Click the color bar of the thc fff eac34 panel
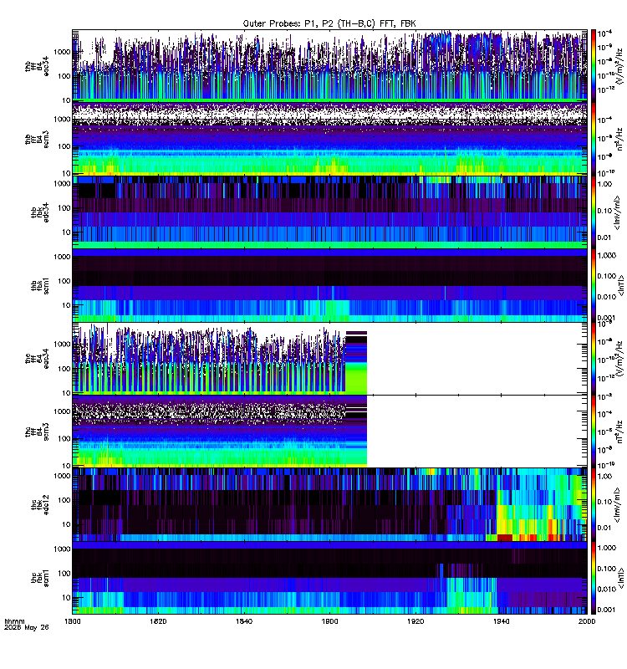The image size is (627, 669). coord(594,359)
